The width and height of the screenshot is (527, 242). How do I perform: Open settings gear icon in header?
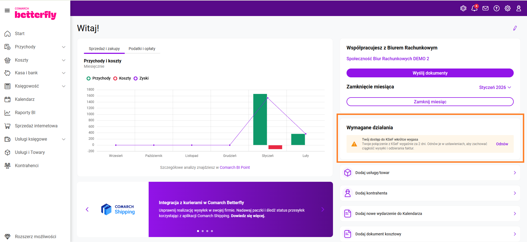[508, 8]
